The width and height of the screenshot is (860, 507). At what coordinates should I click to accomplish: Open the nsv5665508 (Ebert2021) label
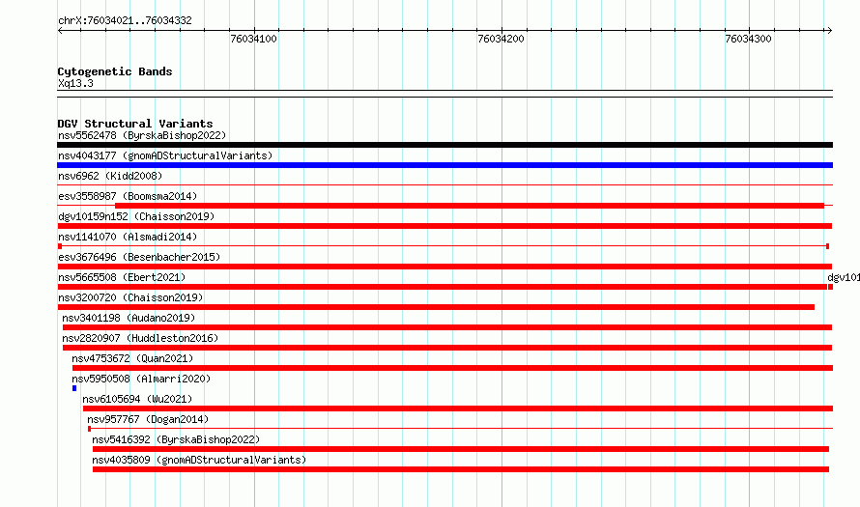coord(122,277)
